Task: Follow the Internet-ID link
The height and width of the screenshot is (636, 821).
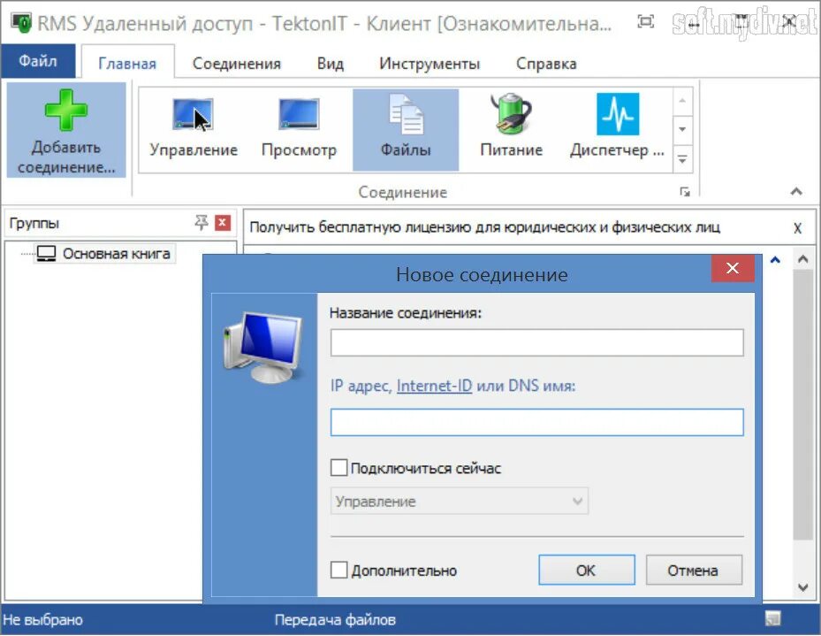Action: [x=434, y=386]
